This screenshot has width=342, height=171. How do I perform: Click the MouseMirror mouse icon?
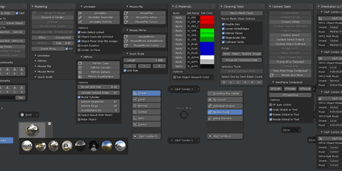tap(126, 37)
